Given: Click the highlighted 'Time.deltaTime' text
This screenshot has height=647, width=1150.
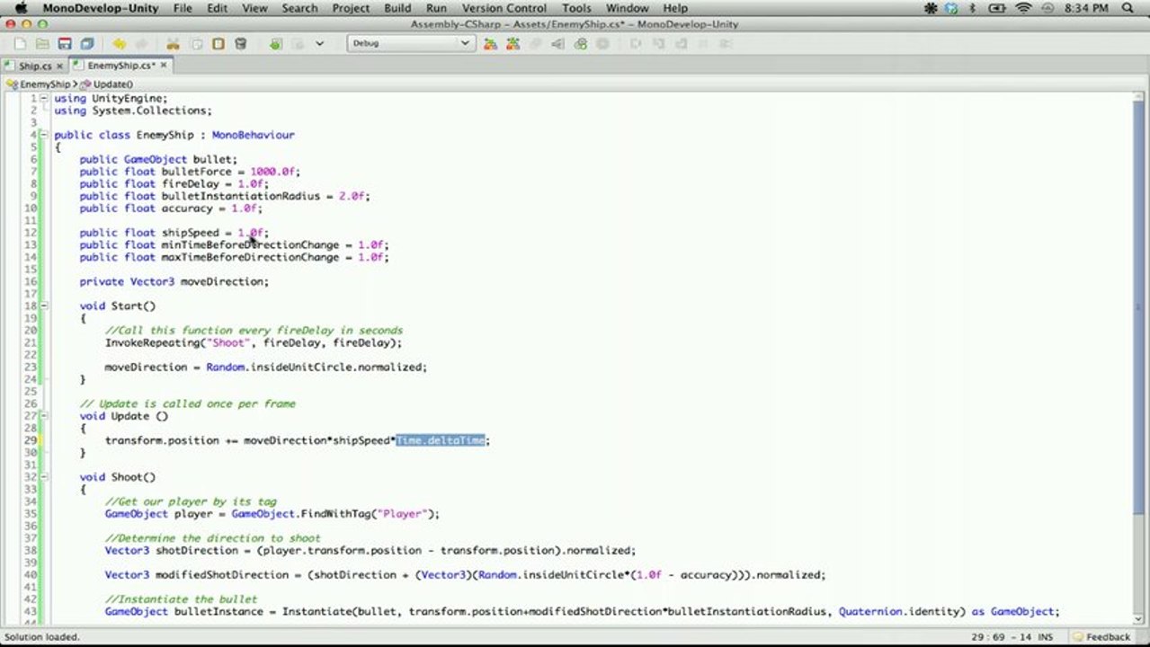Looking at the screenshot, I should tap(441, 440).
